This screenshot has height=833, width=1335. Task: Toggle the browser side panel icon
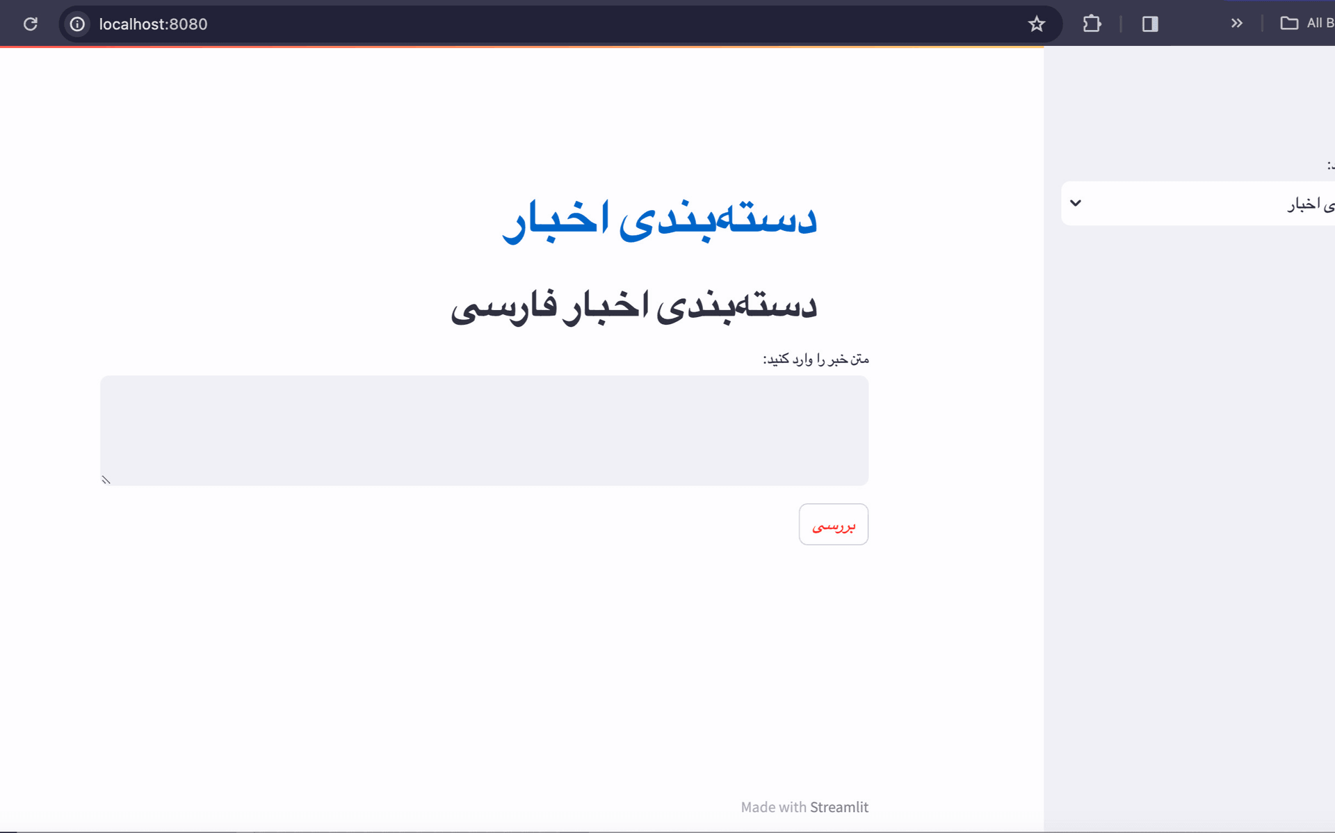[x=1150, y=24]
